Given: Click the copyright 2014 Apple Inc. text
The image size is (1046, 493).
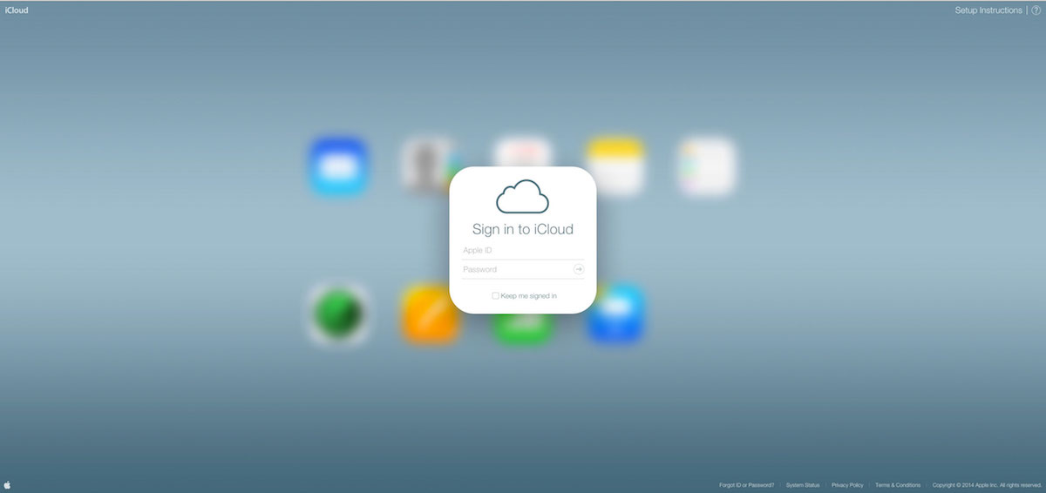Looking at the screenshot, I should coord(987,484).
